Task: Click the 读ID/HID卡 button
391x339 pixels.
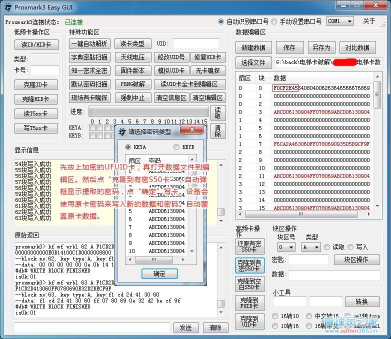Action: (x=36, y=44)
